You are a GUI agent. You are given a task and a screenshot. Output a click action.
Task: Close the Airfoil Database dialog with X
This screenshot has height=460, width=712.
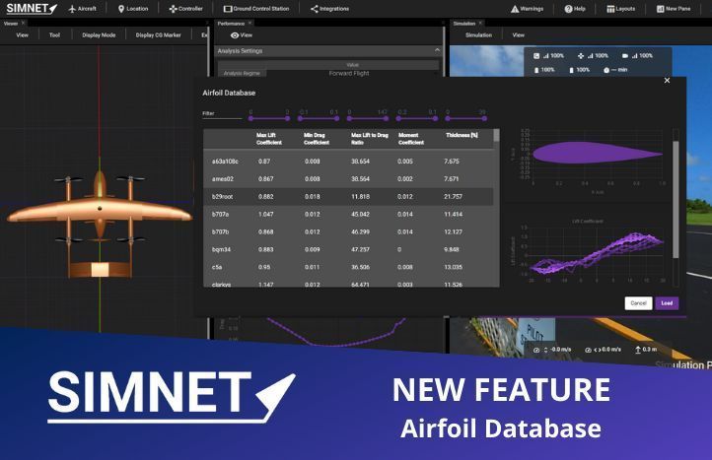click(x=667, y=81)
